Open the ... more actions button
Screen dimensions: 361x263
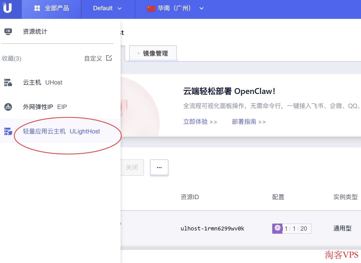[159, 167]
